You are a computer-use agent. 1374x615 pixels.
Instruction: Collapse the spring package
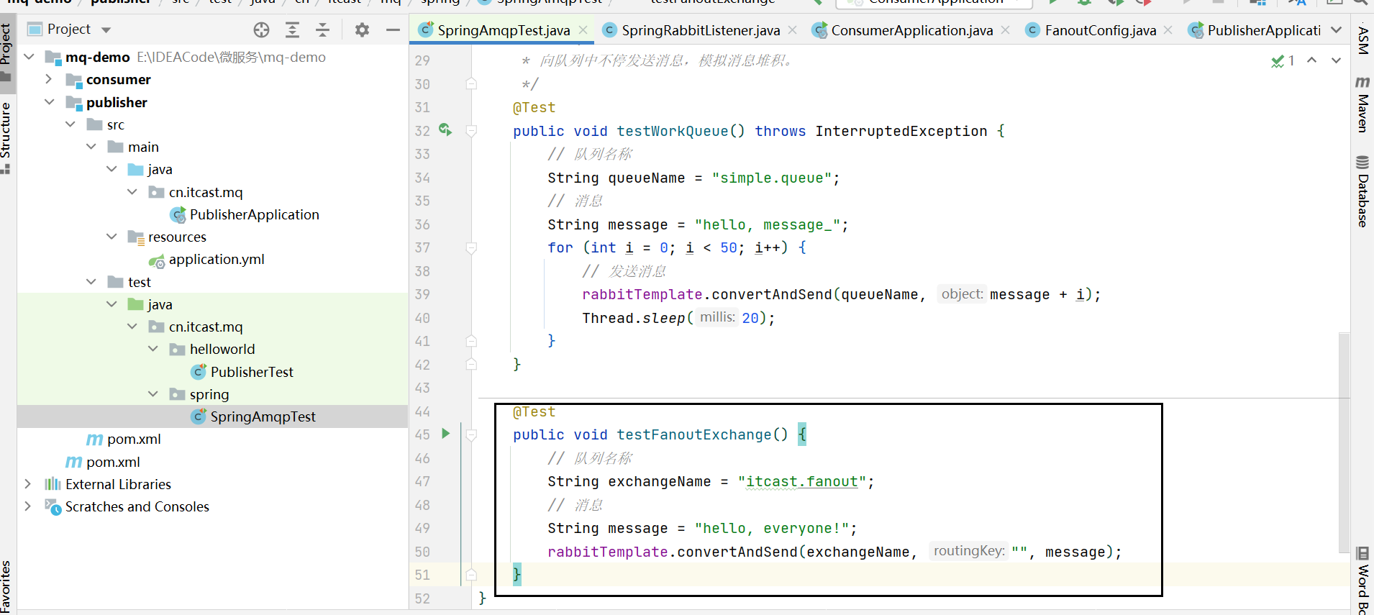click(154, 394)
